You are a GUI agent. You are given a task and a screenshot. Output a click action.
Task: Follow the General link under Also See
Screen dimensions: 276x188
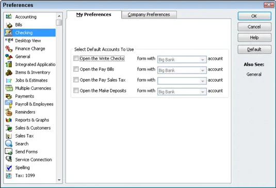(254, 74)
